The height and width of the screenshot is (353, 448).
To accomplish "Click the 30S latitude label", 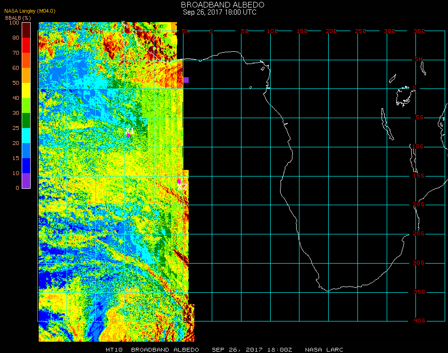I will click(419, 263).
